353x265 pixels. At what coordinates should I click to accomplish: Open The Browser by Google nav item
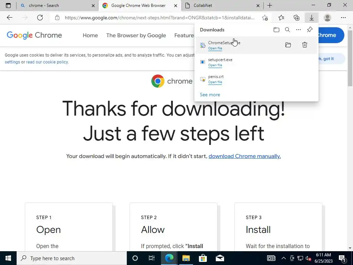136,36
